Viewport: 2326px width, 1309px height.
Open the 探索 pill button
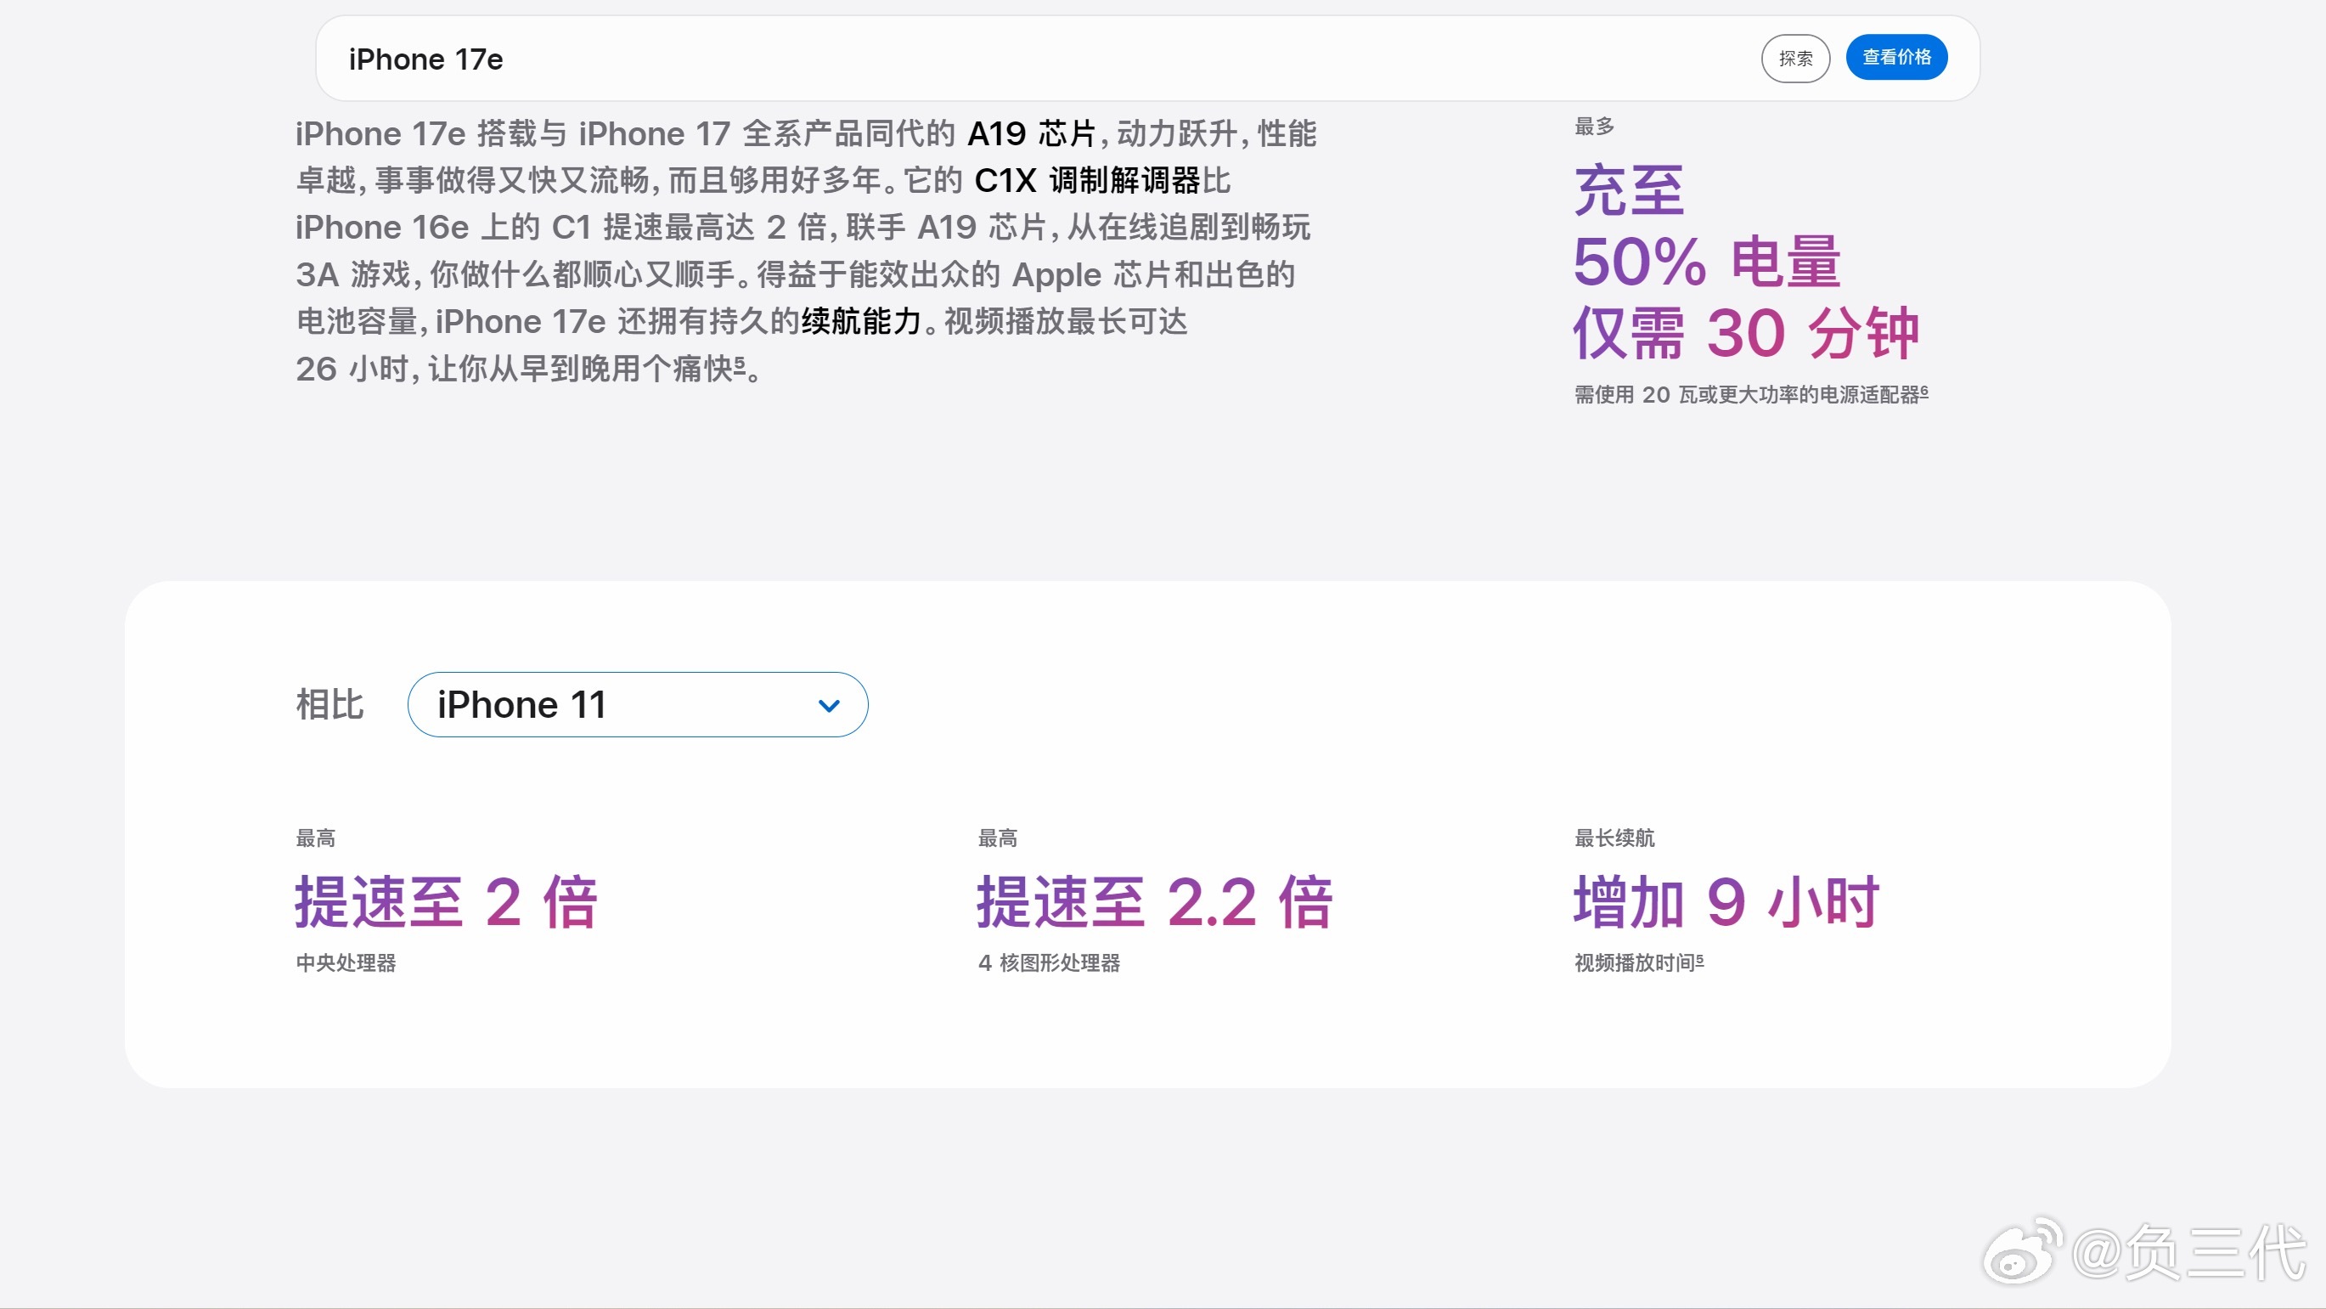(1795, 58)
